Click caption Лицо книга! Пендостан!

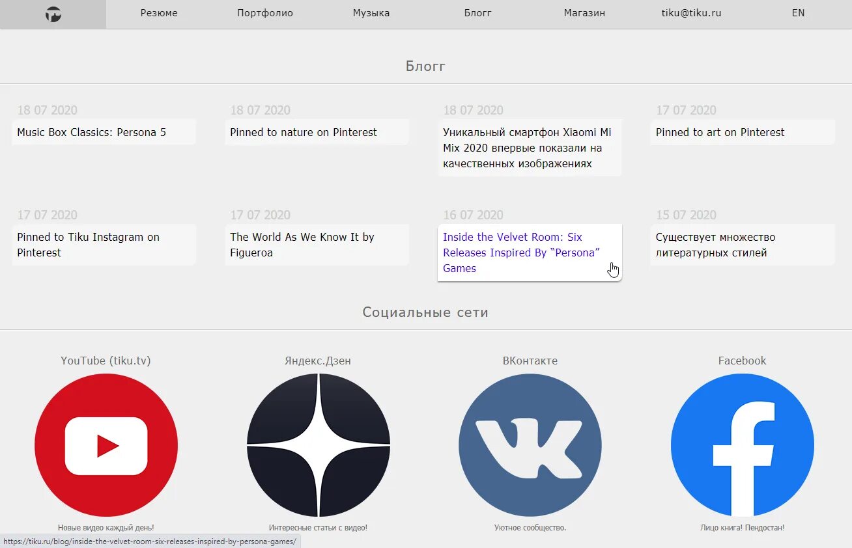point(743,528)
